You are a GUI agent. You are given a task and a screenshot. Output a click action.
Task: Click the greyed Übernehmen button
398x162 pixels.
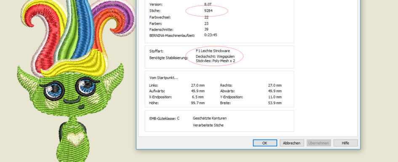point(318,143)
